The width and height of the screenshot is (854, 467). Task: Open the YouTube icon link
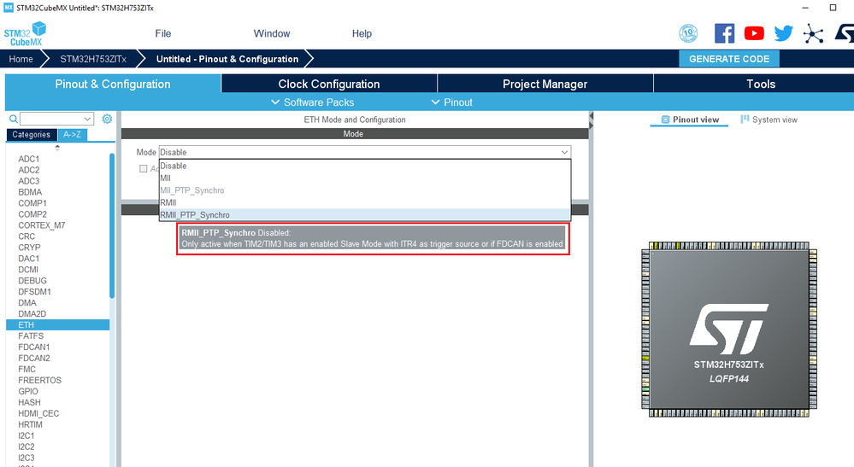(754, 33)
